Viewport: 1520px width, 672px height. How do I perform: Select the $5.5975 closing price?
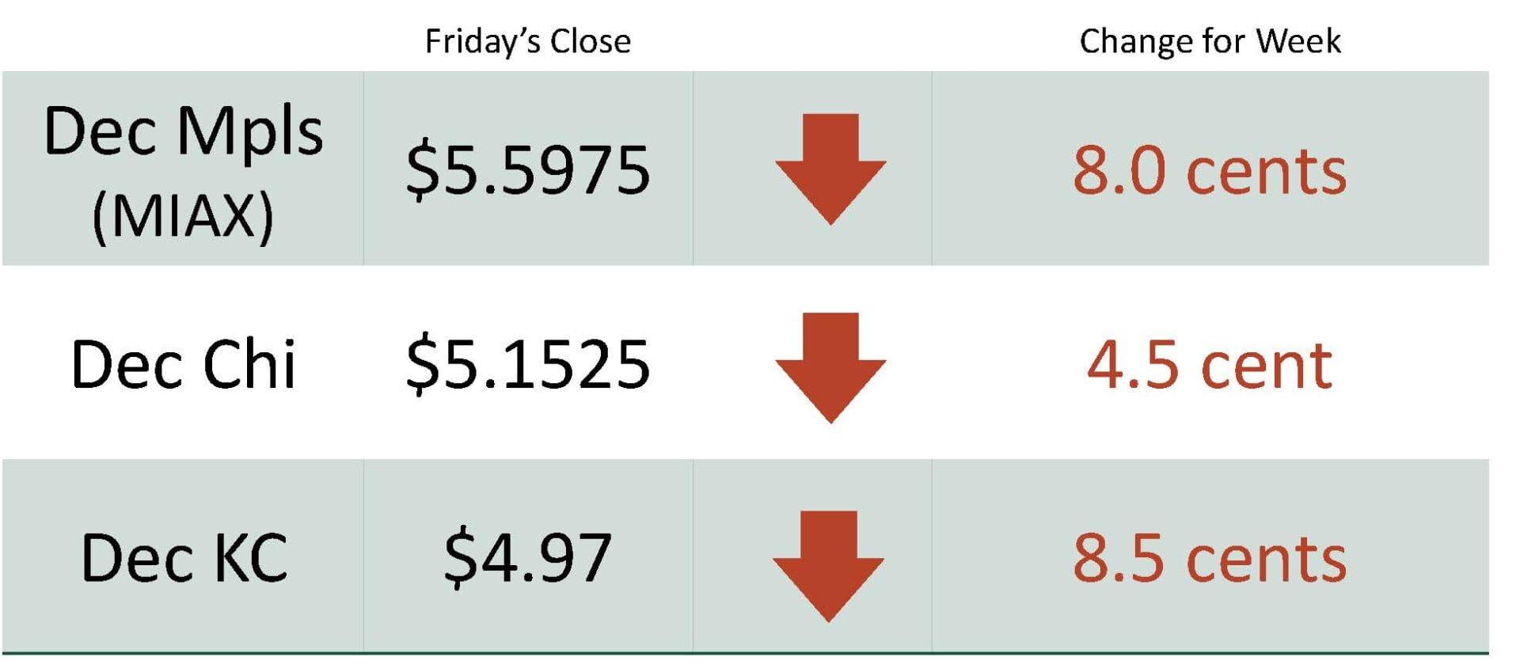(528, 169)
